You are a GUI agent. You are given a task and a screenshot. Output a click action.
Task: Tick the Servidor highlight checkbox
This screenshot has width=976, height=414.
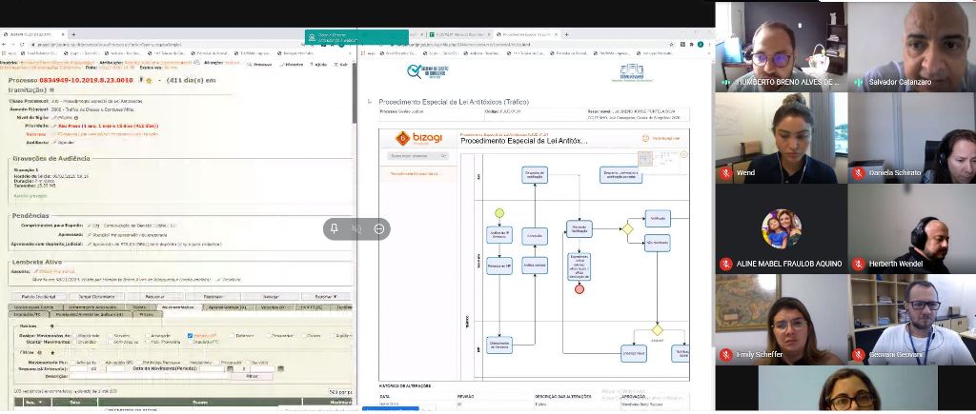coord(111,336)
